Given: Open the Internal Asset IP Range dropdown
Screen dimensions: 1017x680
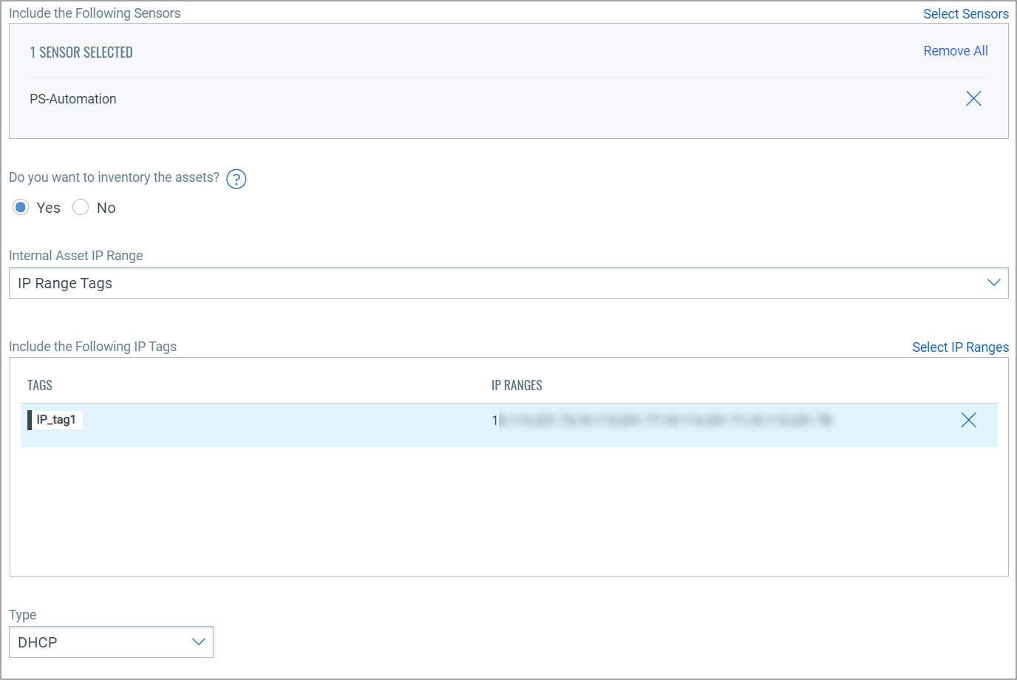Looking at the screenshot, I should pos(508,282).
